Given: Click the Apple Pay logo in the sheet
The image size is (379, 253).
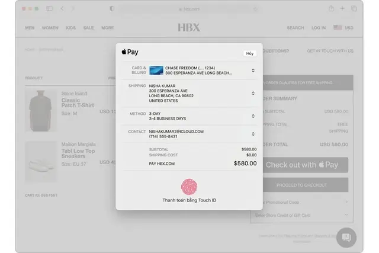Looking at the screenshot, I should pos(130,52).
